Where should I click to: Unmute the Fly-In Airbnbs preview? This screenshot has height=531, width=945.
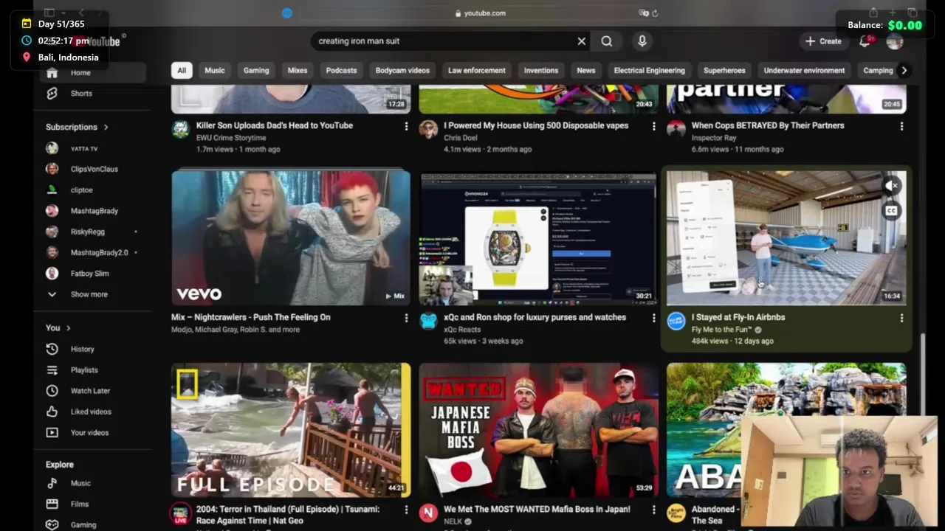click(x=891, y=186)
